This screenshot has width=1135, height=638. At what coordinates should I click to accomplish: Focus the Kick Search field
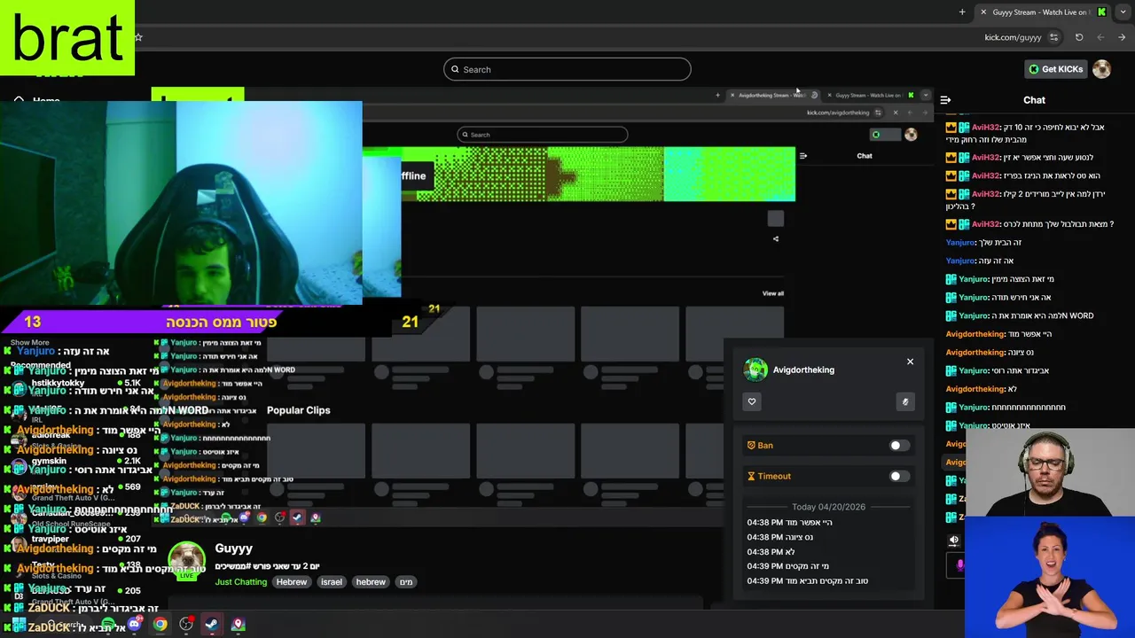click(x=567, y=69)
